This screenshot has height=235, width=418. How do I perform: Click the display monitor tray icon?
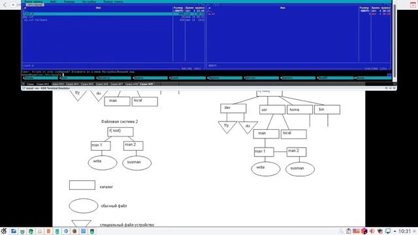tap(388, 231)
